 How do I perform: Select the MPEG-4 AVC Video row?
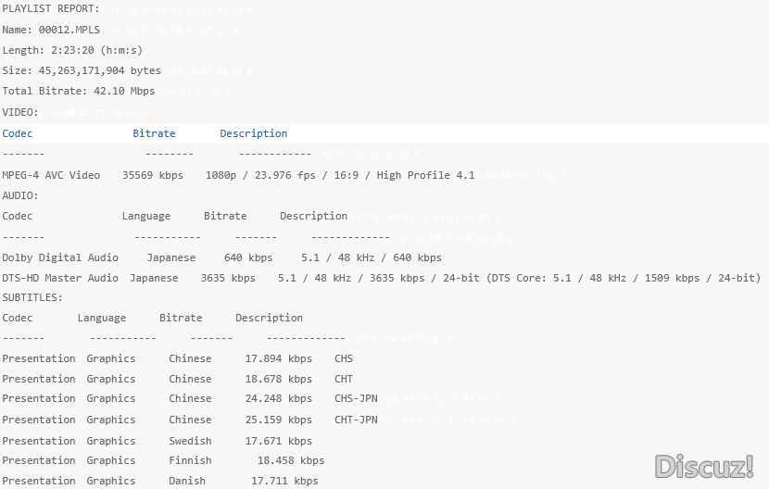(x=237, y=175)
